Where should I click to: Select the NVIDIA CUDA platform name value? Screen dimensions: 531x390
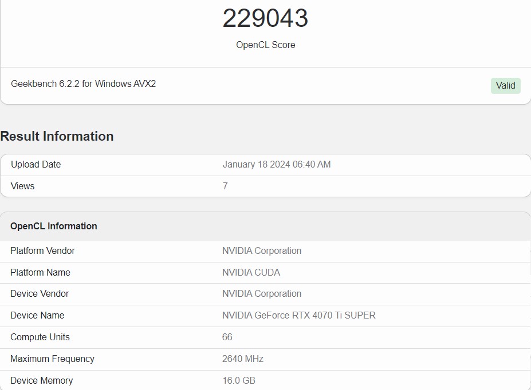[251, 272]
